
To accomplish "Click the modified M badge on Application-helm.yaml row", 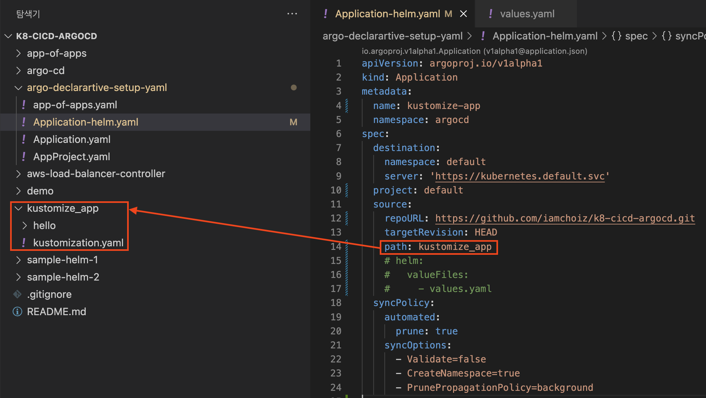I will [293, 122].
